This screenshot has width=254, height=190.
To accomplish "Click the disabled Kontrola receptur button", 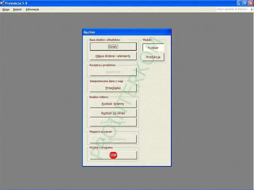I will coord(113,122).
